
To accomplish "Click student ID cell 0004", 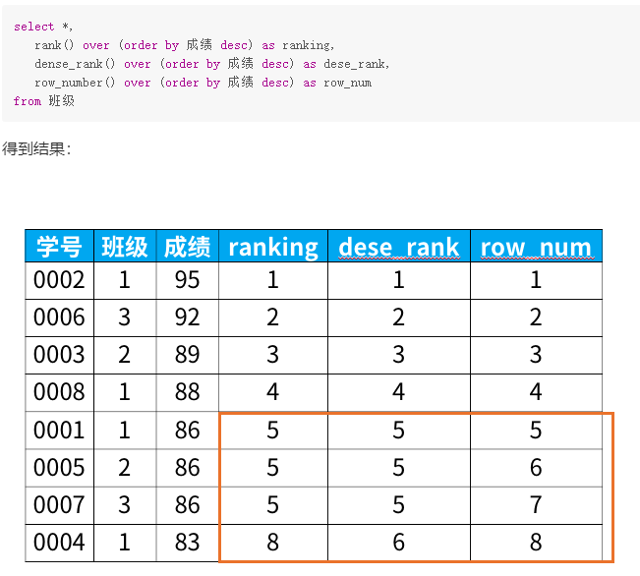I will pos(60,543).
